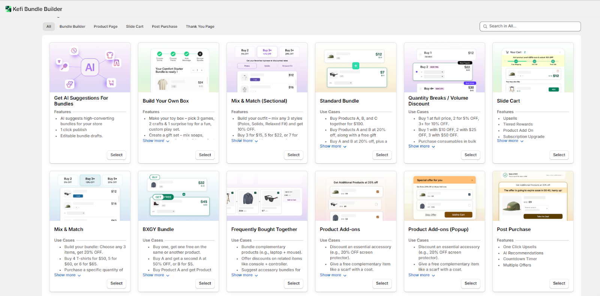This screenshot has width=600, height=296.
Task: Select the Quantity Breaks / Volume Discount template
Action: tap(470, 155)
